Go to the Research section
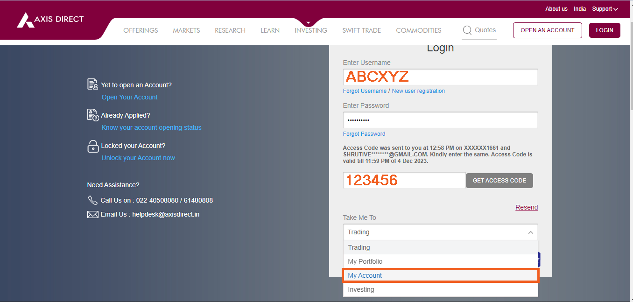This screenshot has height=302, width=633. click(230, 30)
